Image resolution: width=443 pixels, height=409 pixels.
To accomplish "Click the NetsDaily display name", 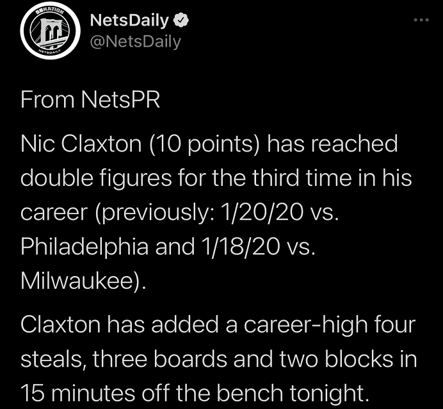I will 129,20.
